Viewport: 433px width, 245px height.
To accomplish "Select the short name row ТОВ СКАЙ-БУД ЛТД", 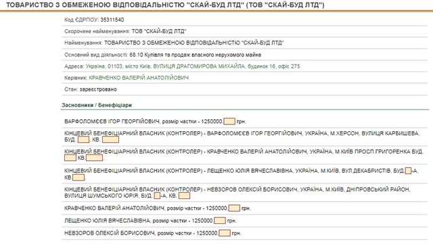I will tap(244, 31).
